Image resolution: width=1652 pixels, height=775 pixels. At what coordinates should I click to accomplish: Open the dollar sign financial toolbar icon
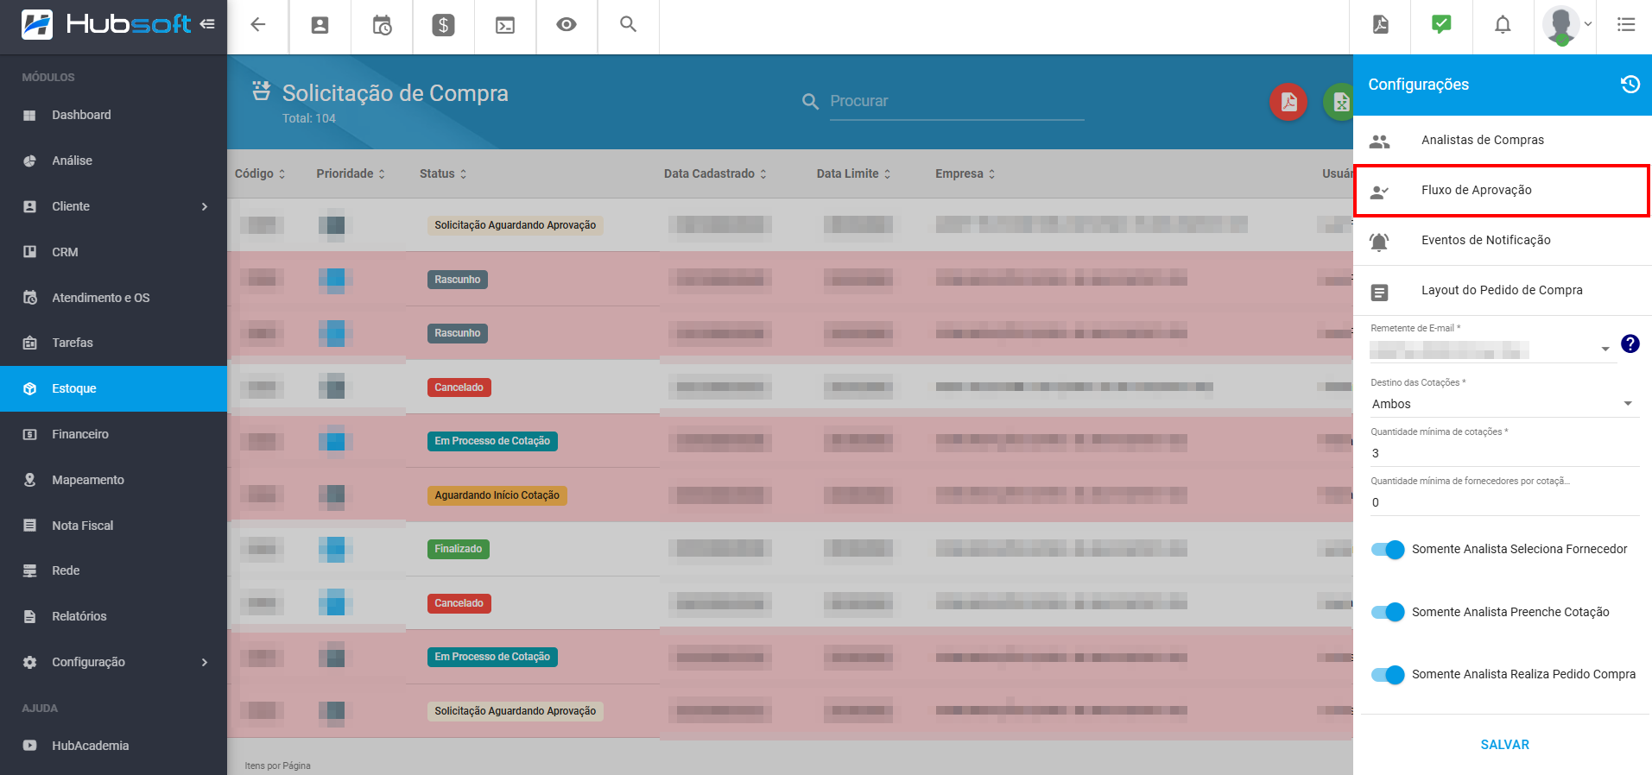tap(443, 25)
